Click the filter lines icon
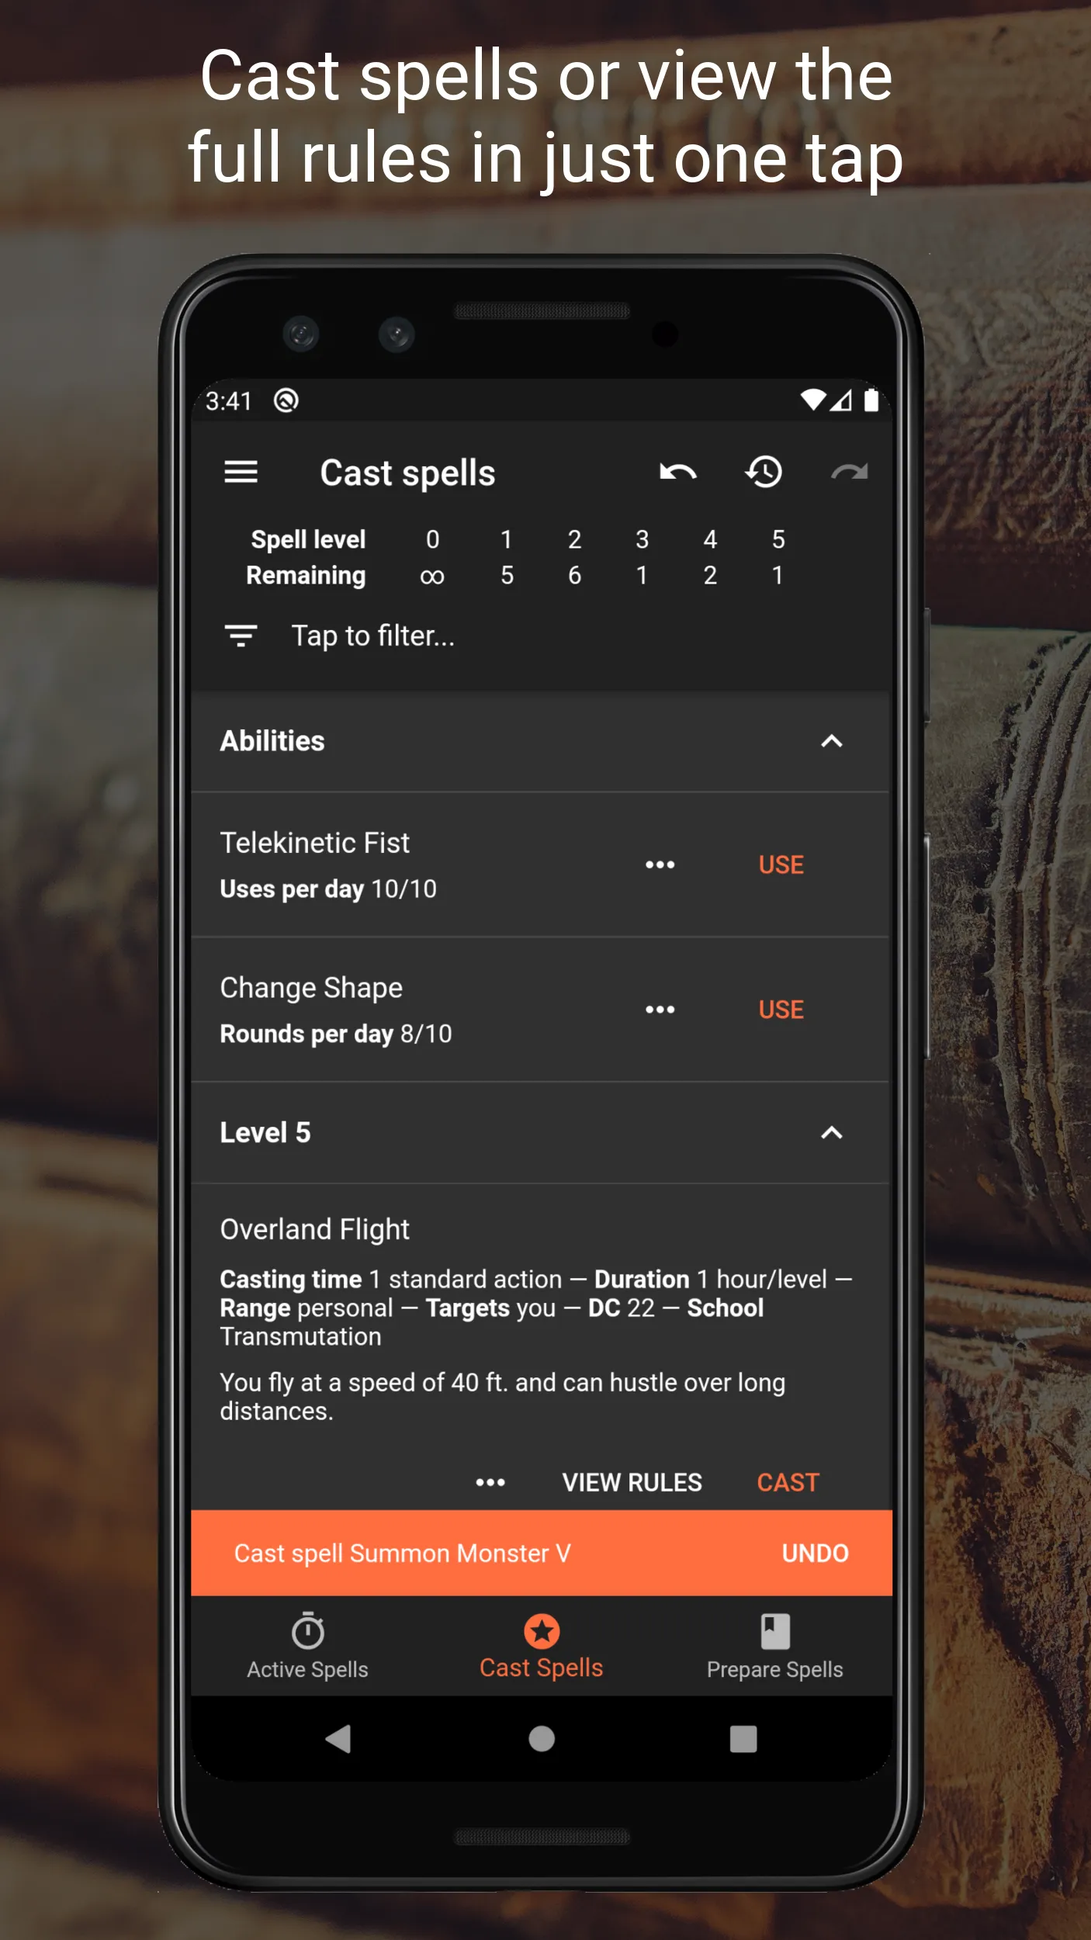1091x1940 pixels. pyautogui.click(x=241, y=636)
